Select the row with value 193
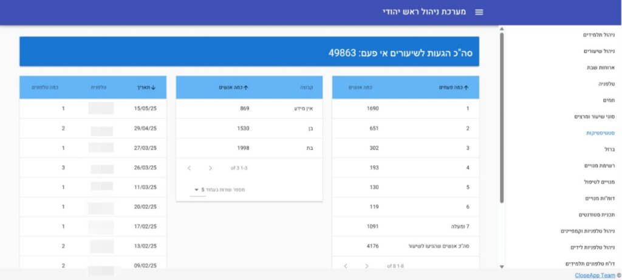 405,168
